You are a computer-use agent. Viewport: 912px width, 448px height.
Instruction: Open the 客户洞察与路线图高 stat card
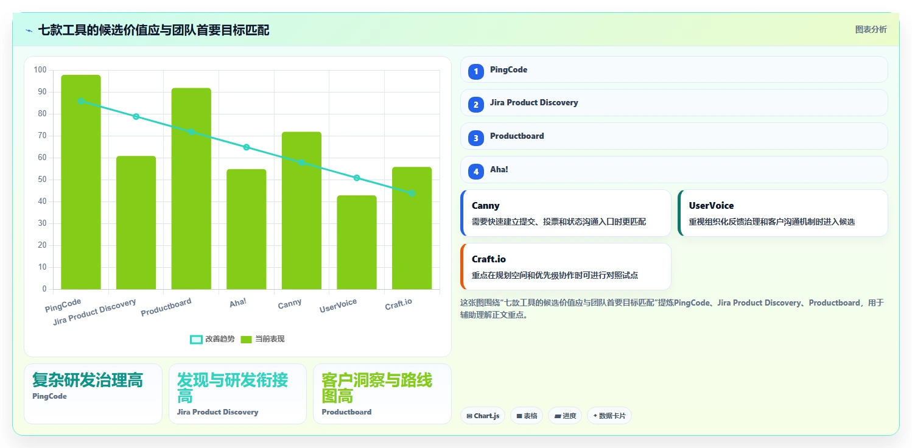point(382,394)
